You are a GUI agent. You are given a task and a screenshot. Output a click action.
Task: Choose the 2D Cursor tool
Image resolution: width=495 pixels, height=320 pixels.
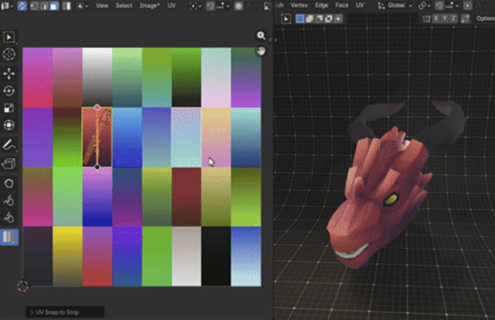9,55
